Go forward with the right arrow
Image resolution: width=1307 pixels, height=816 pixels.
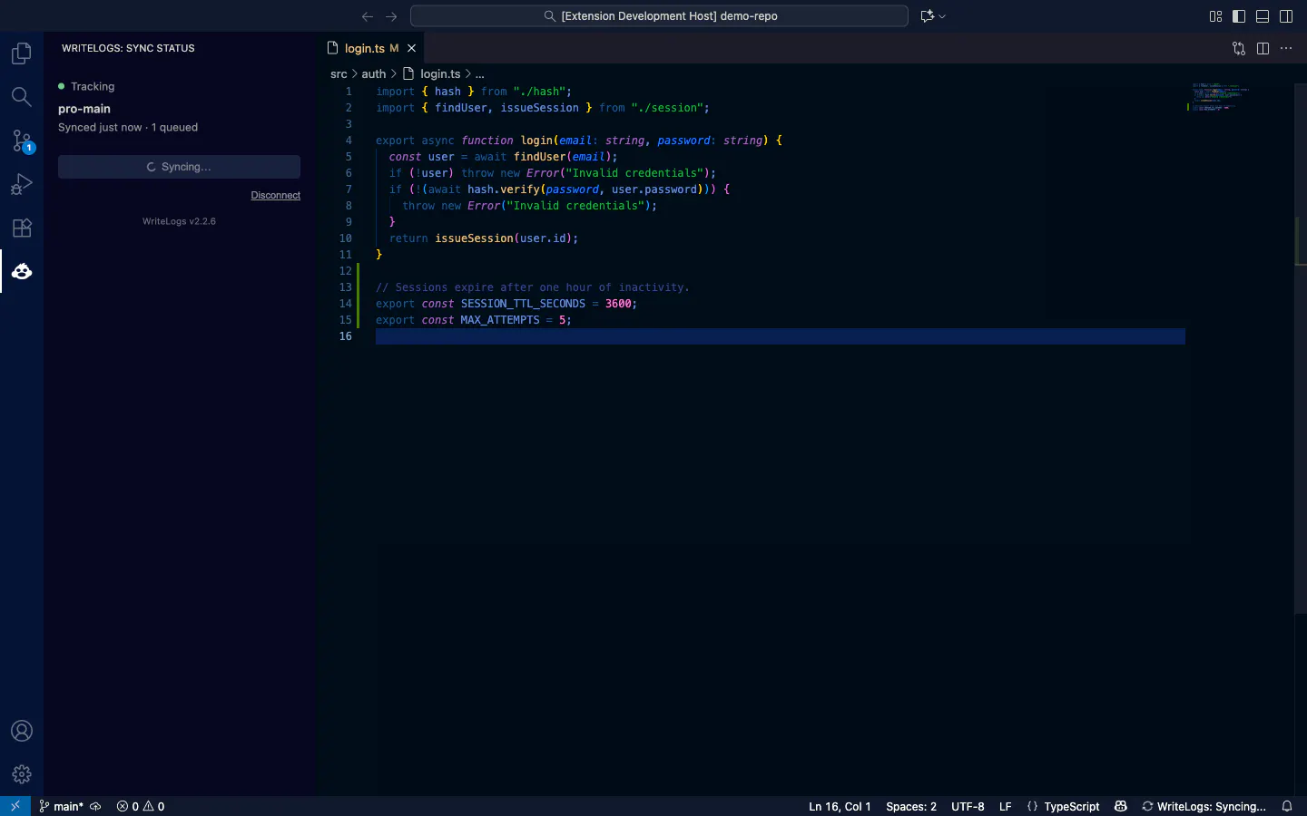click(391, 16)
